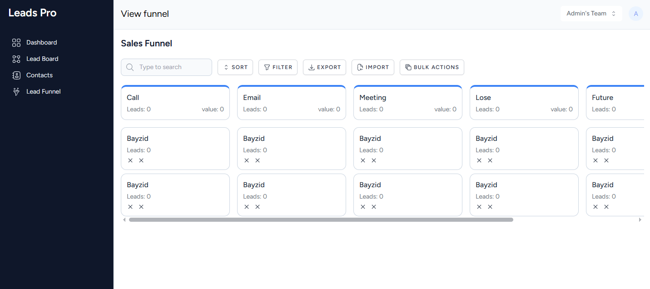Screen dimensions: 650x289
Task: Click 'value: 0' in the Lose stage card
Action: point(562,109)
